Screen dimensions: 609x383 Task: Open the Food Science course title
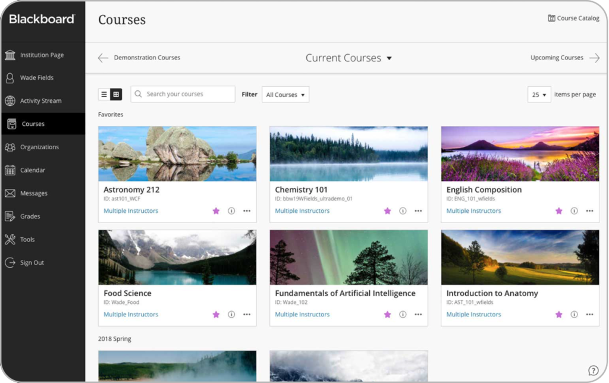coord(127,293)
